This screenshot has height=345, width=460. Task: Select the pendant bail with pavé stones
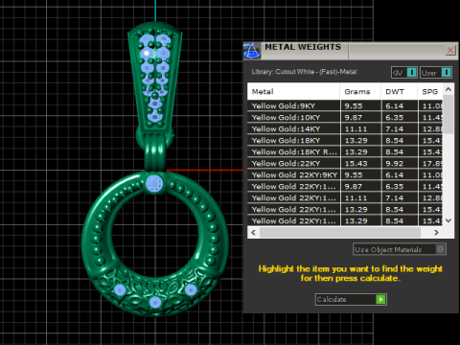(155, 79)
